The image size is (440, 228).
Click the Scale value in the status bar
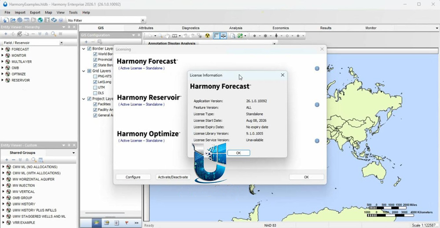424,225
